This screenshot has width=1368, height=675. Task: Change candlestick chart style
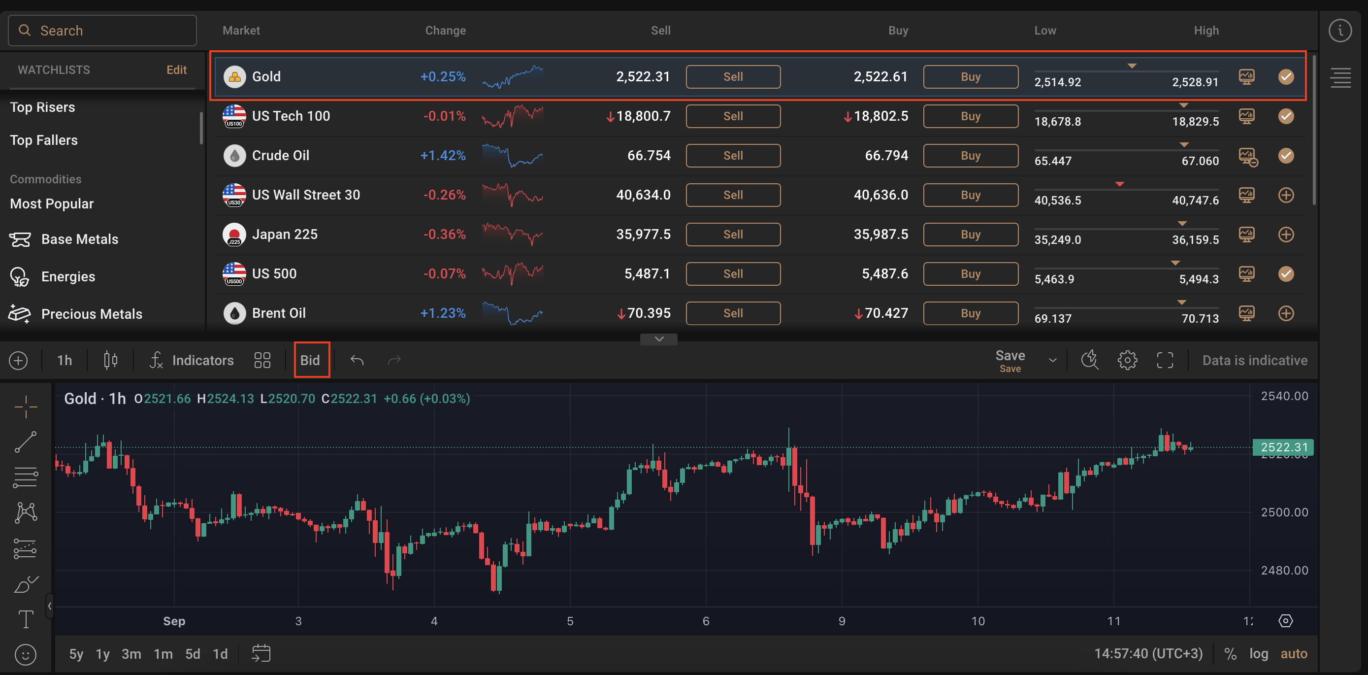point(110,360)
